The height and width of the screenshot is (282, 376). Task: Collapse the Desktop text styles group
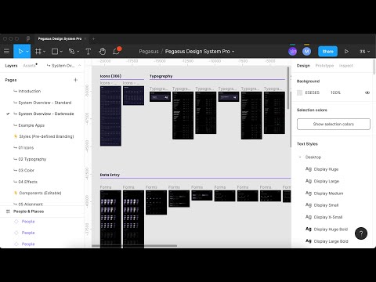300,157
